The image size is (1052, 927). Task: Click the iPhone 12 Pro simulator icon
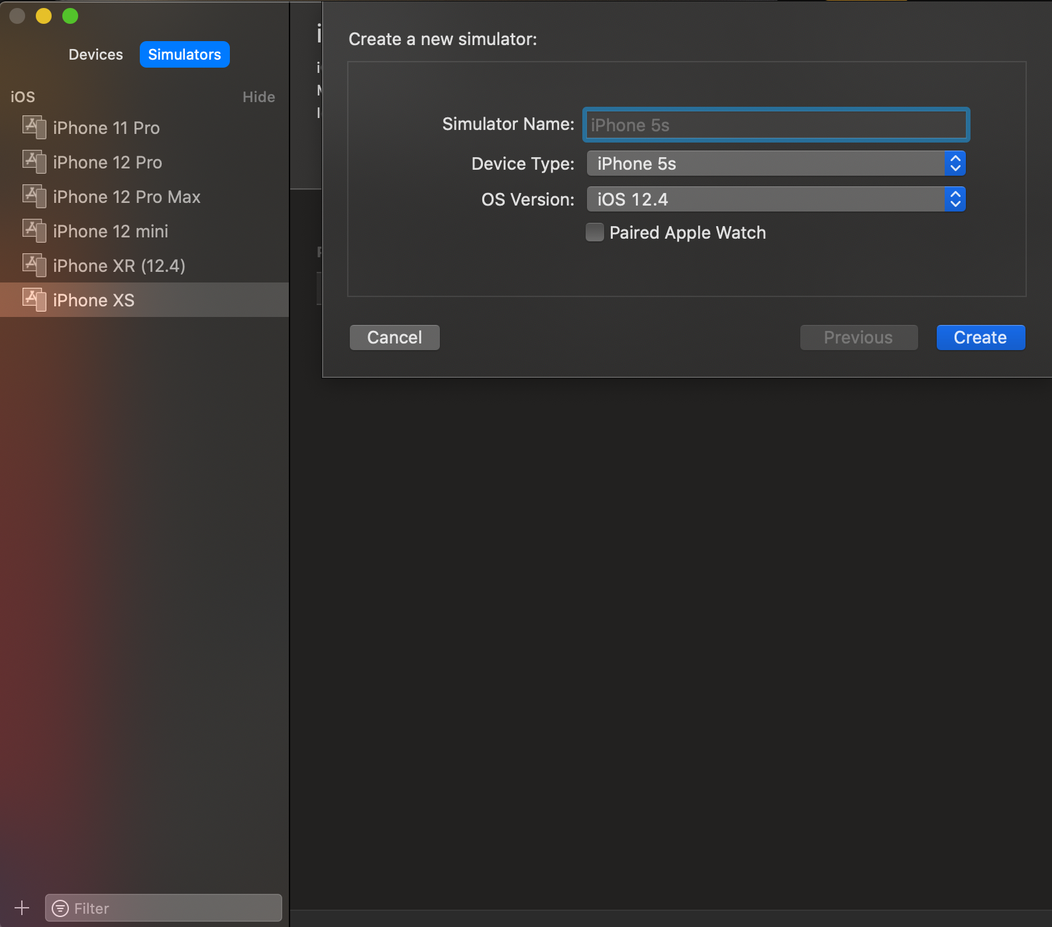tap(34, 162)
